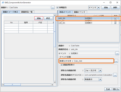The image size is (121, 92).
Task: Click the 処理シナリオ field containing Calc_Add
Action: 94,61
